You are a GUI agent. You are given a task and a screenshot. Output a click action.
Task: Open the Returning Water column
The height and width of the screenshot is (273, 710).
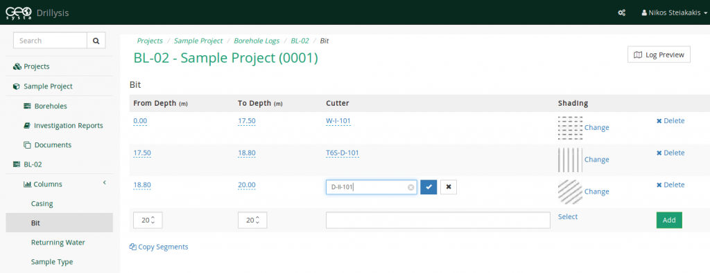pos(58,243)
